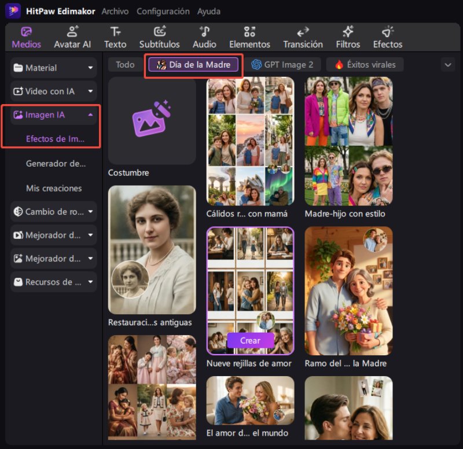Open Efectos de Im... submenu item

pyautogui.click(x=55, y=139)
